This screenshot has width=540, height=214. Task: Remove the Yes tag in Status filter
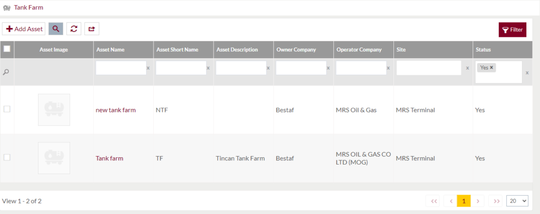(491, 68)
